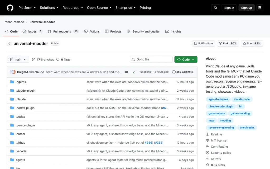Click the .codex folder icon
Viewport: 270px width, 169px height.
pos(12,116)
